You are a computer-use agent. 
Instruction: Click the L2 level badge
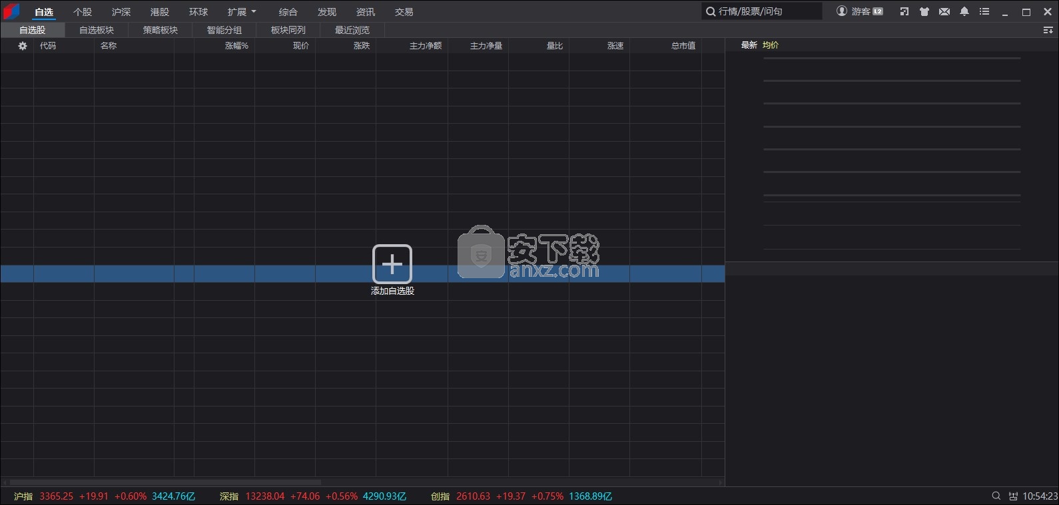pos(878,11)
